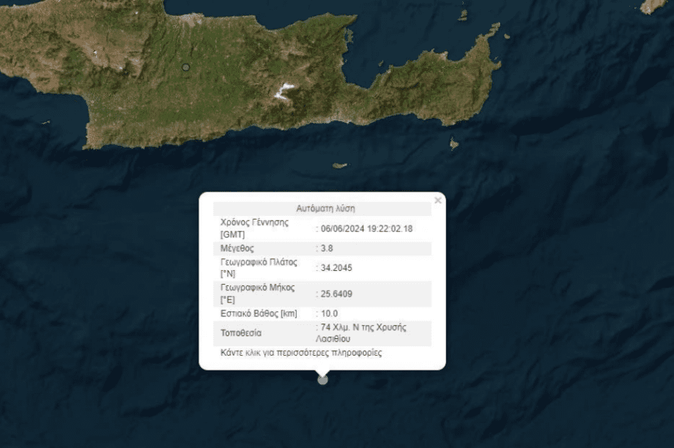Screen dimensions: 674x448
Task: Click the 'Μέγεθος' row label
Action: pos(237,248)
